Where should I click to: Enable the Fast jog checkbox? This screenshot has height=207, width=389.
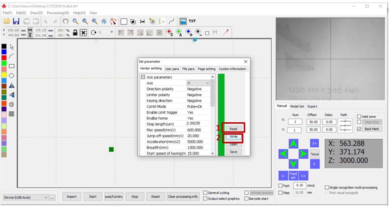click(280, 186)
